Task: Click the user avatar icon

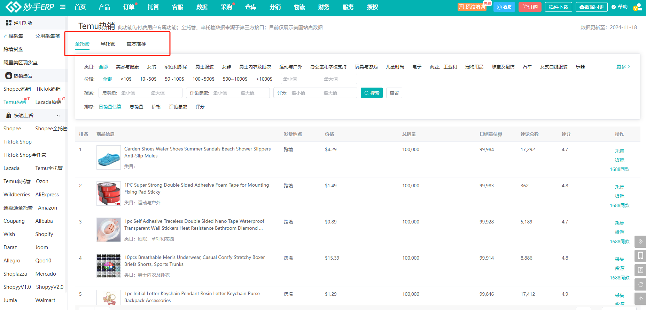Action: tap(637, 7)
